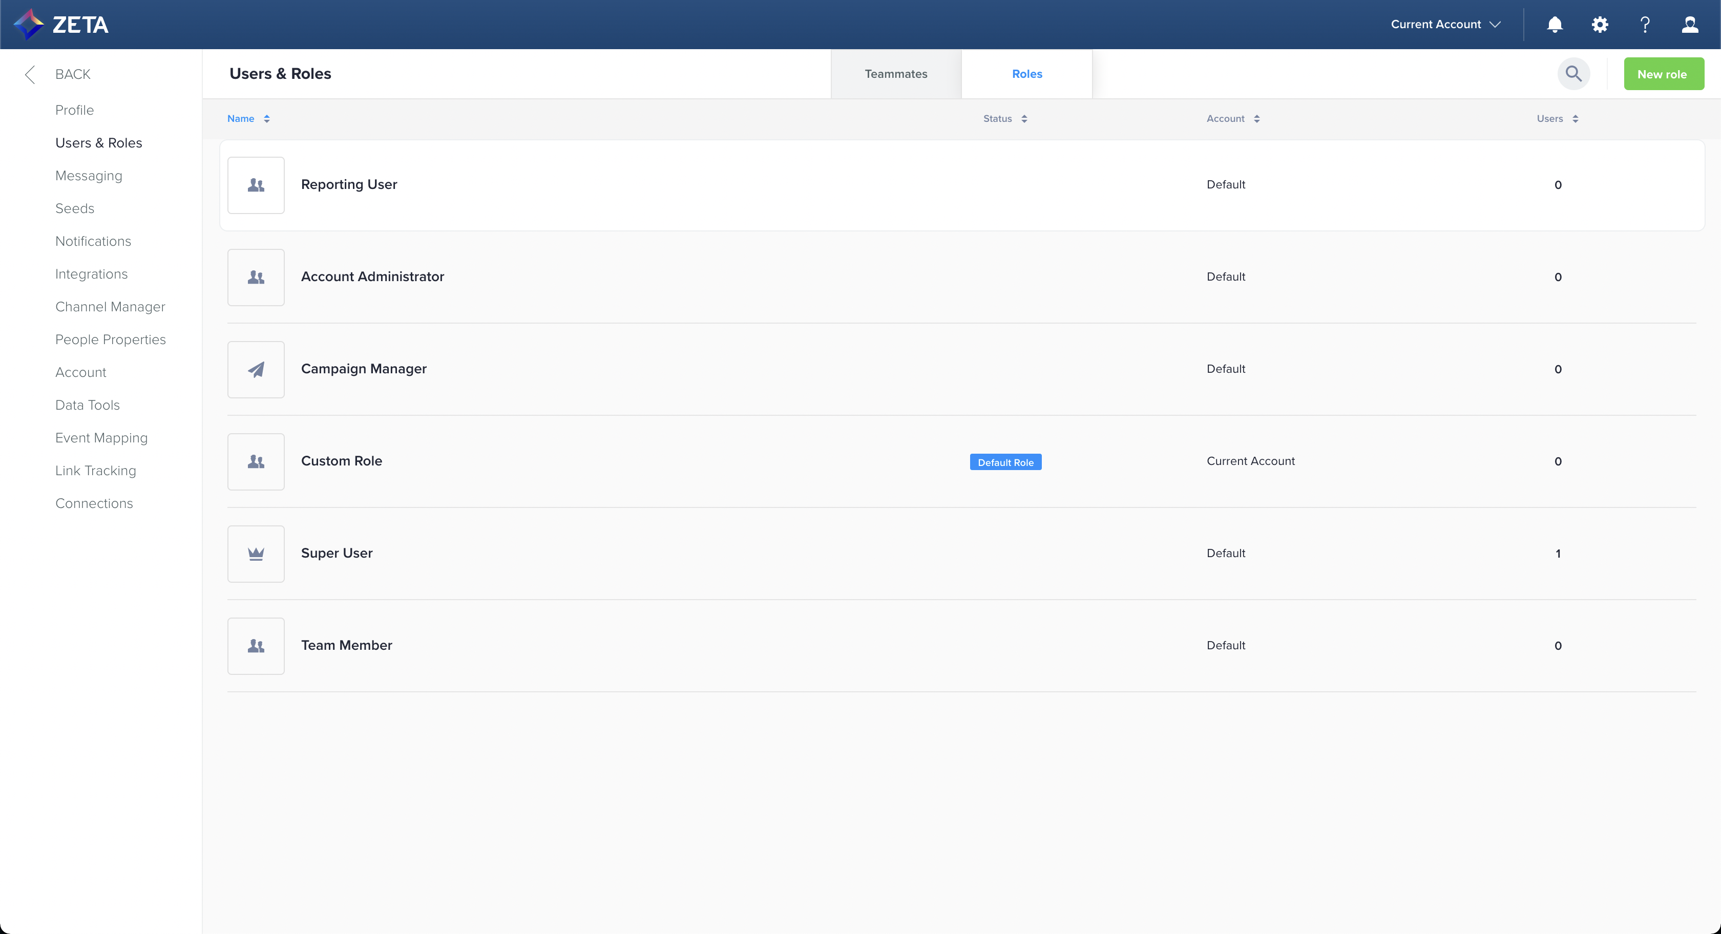The image size is (1721, 934).
Task: Open the Custom Role row
Action: pyautogui.click(x=342, y=461)
